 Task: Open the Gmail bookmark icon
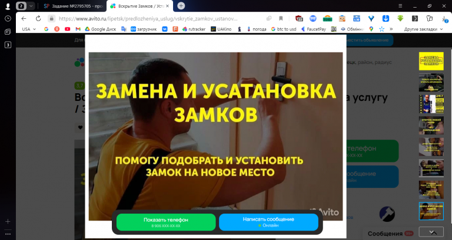[x=78, y=29]
